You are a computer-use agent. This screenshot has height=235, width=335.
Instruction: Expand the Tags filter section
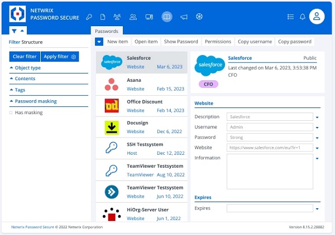(x=20, y=90)
